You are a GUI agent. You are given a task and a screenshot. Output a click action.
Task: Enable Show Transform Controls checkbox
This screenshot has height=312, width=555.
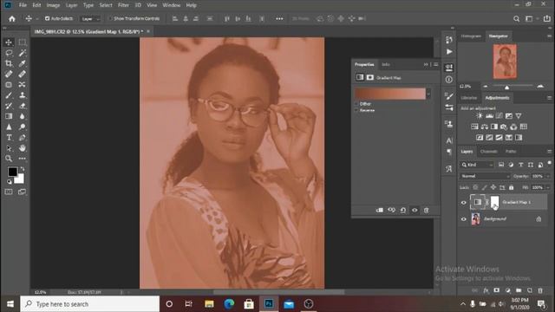110,18
